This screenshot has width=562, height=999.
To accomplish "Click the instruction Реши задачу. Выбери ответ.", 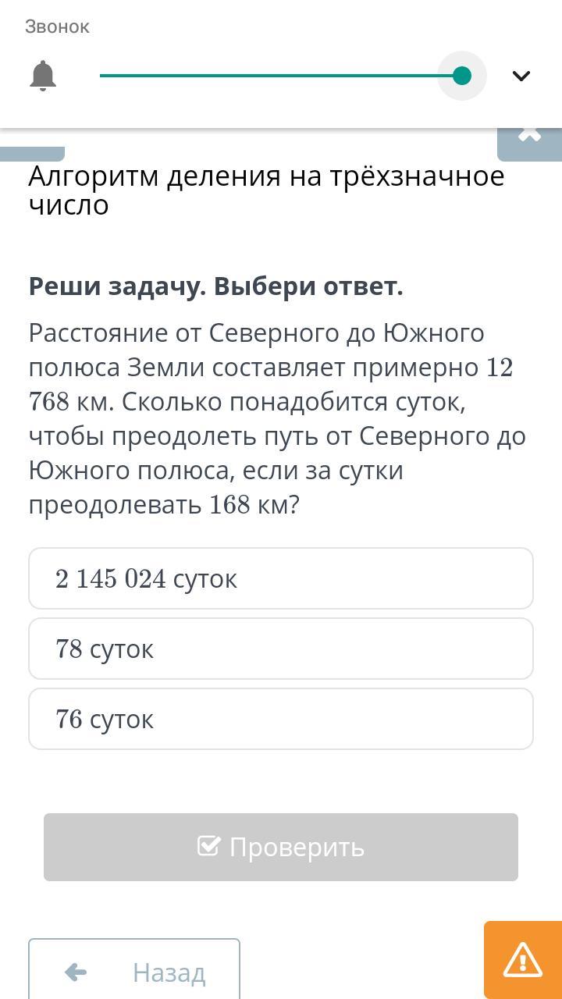I will point(216,286).
